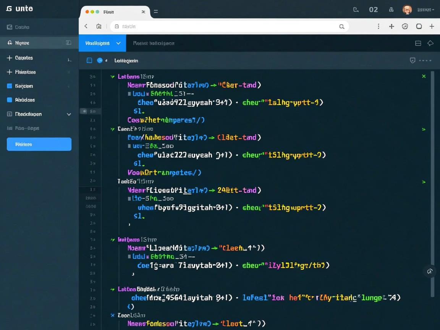Viewport: 440px width, 330px height.
Task: Open the three-dot kebab menu in browser toolbar
Action: click(x=378, y=26)
